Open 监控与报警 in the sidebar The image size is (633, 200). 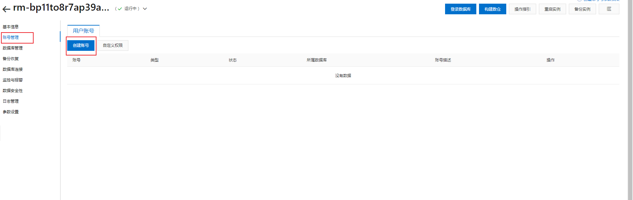click(x=13, y=80)
